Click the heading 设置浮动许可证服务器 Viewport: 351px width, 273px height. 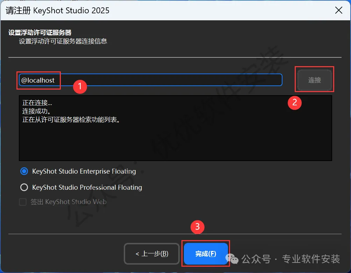[x=40, y=33]
